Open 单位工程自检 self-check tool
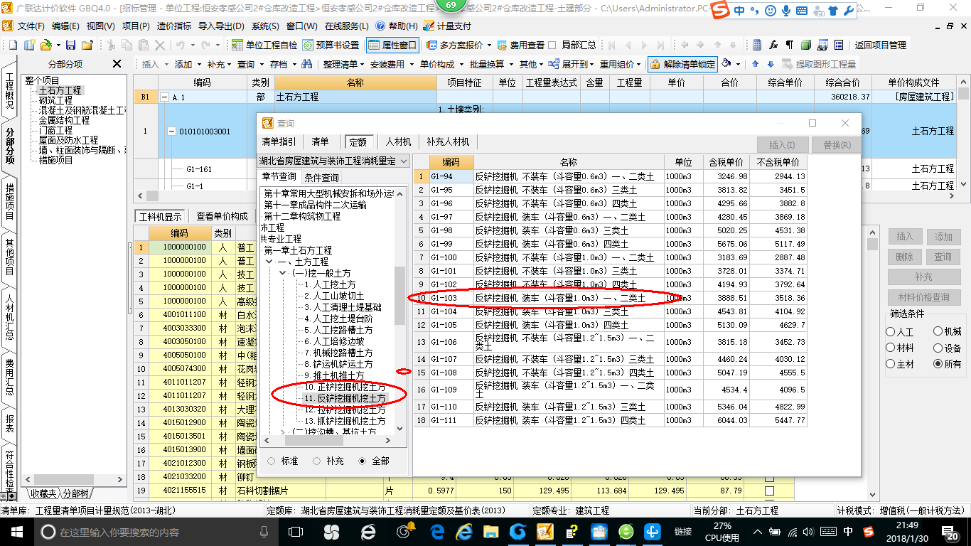 point(264,45)
